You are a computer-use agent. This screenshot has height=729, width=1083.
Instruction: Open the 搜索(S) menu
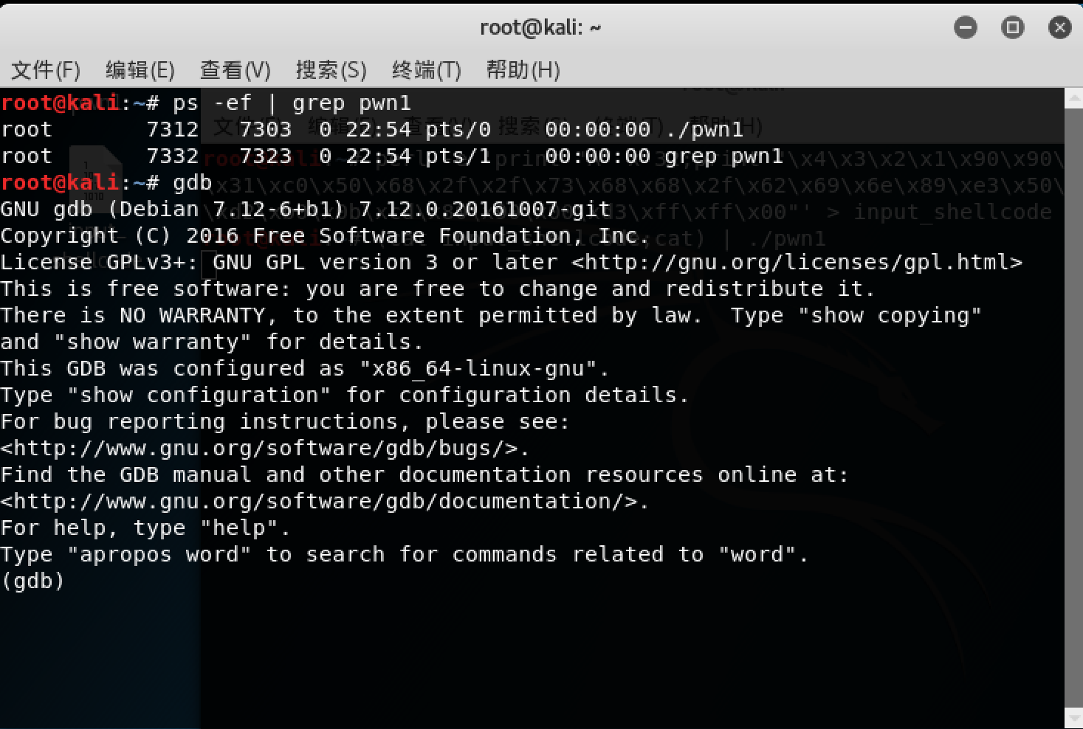(x=331, y=70)
